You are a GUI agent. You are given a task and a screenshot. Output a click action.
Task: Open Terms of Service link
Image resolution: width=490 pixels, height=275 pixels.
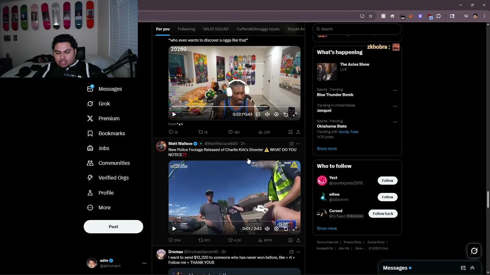point(327,242)
